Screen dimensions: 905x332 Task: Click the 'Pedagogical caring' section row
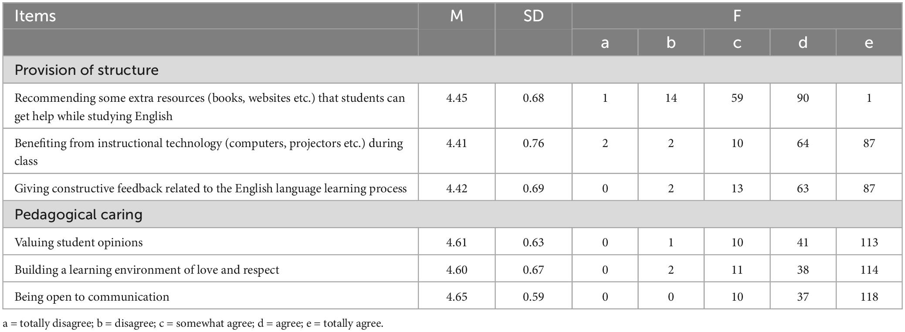click(78, 215)
